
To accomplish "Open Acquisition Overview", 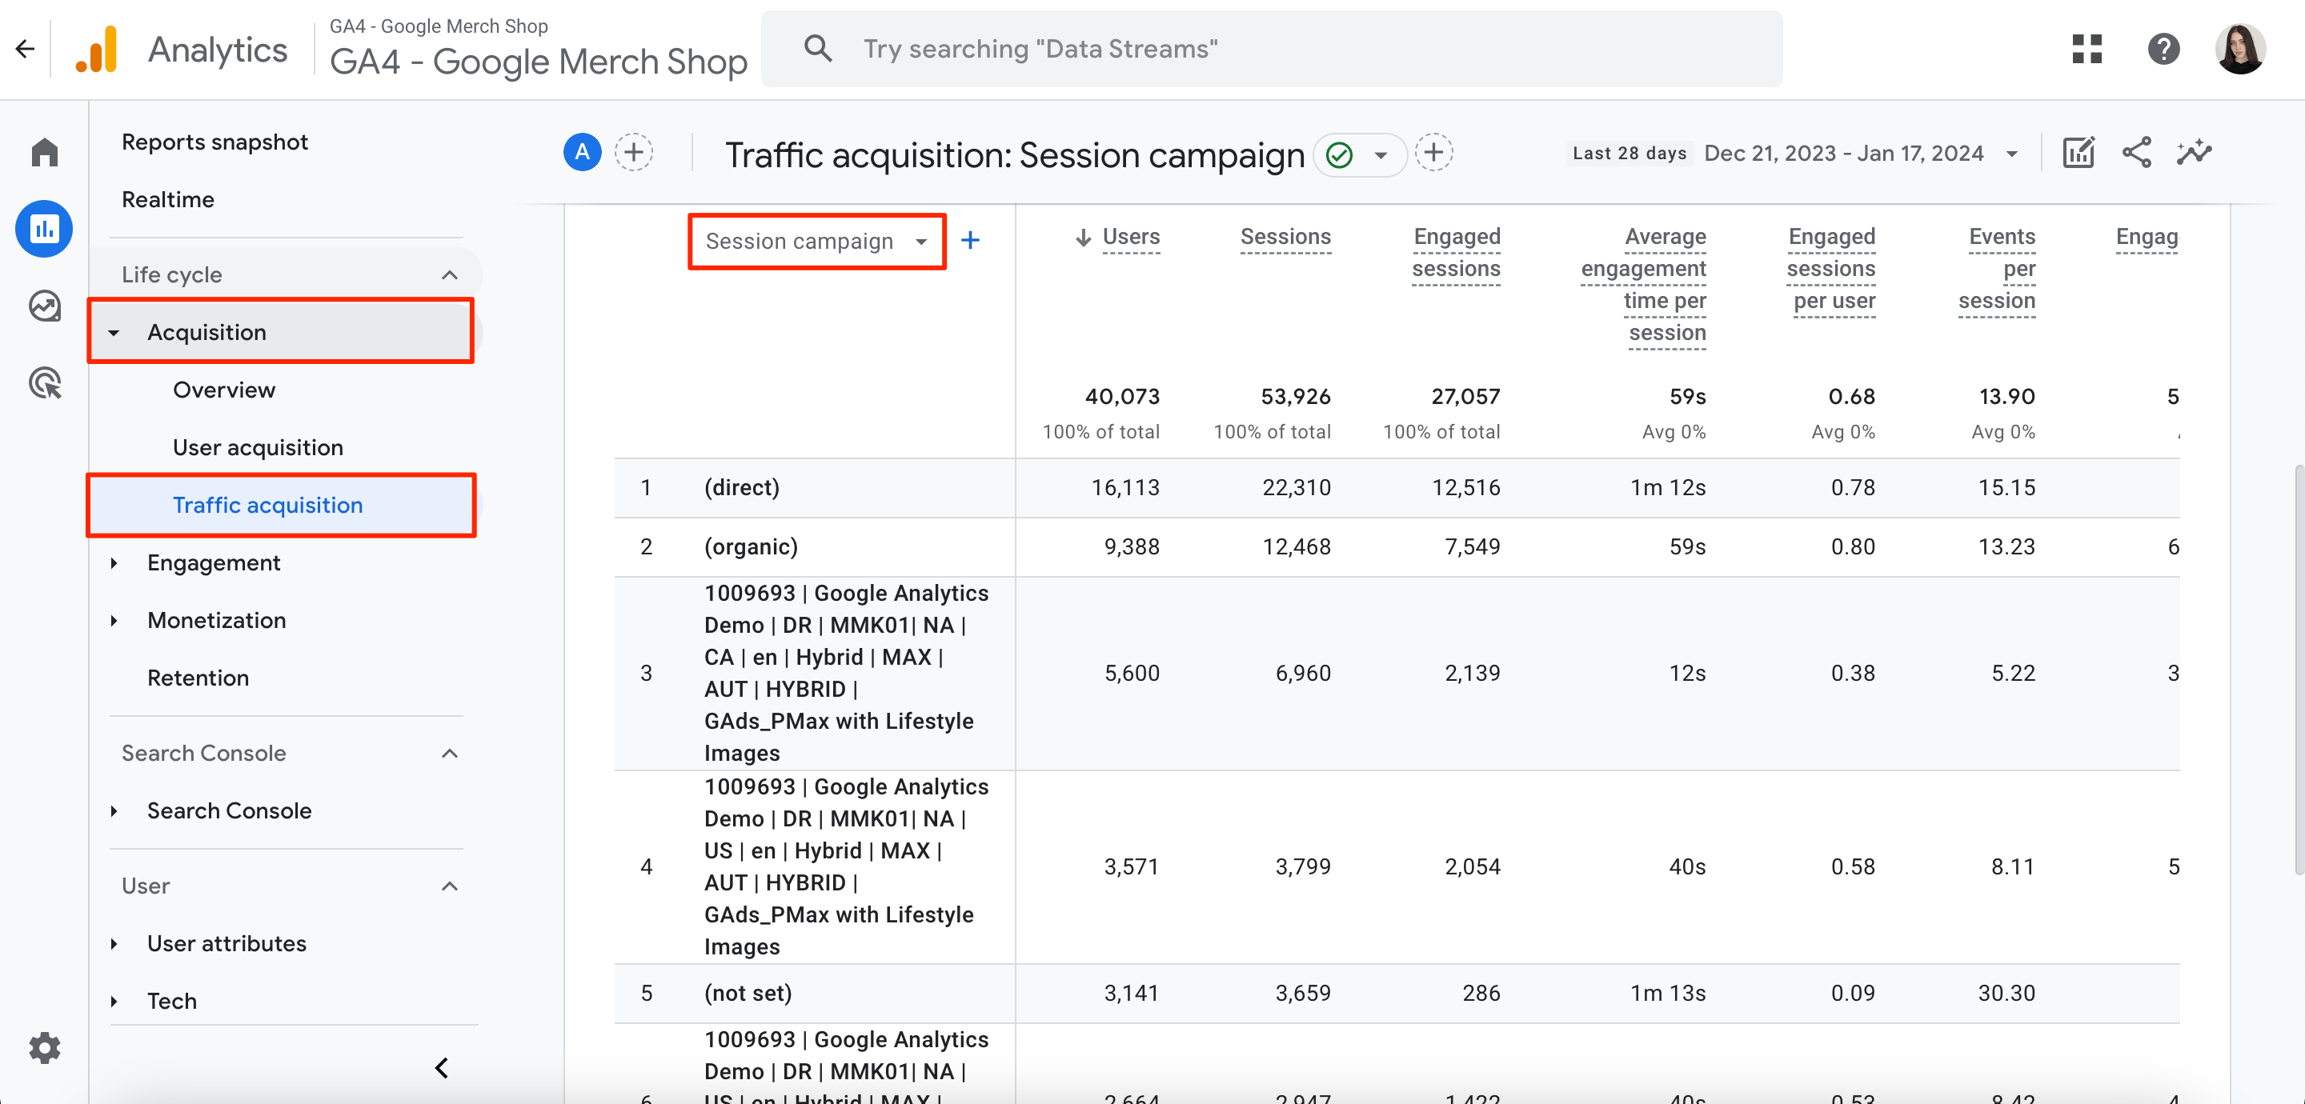I will click(225, 389).
